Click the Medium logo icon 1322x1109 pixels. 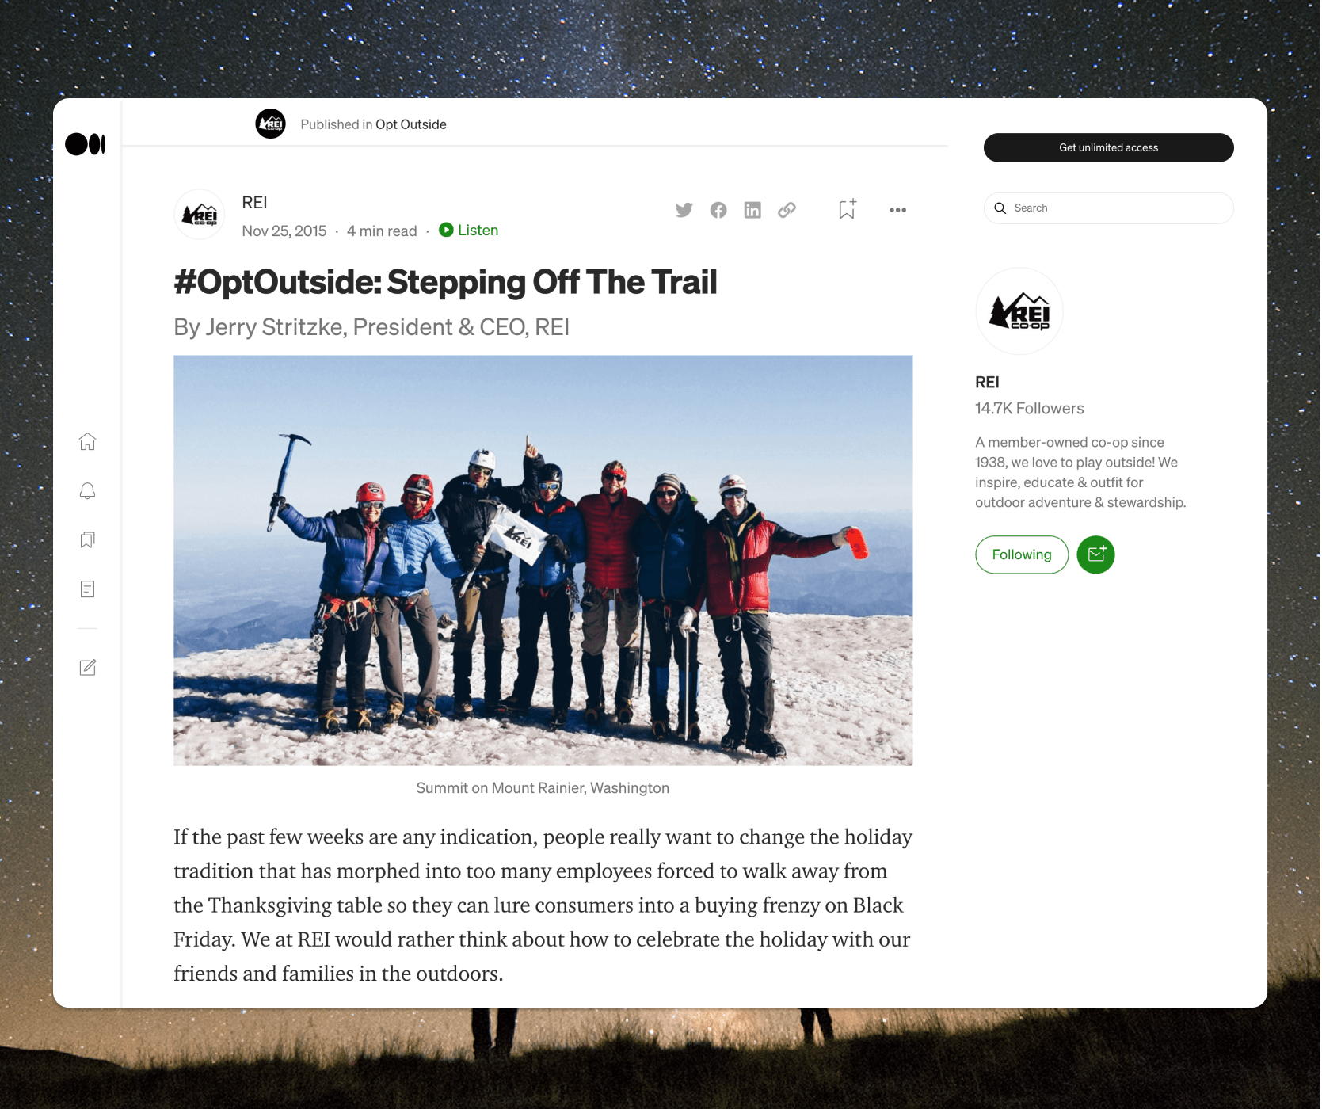(86, 144)
